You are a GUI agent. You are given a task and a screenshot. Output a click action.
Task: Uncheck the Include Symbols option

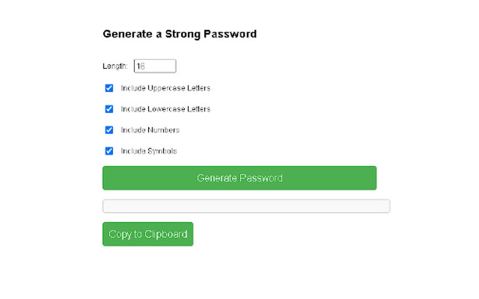pyautogui.click(x=108, y=151)
